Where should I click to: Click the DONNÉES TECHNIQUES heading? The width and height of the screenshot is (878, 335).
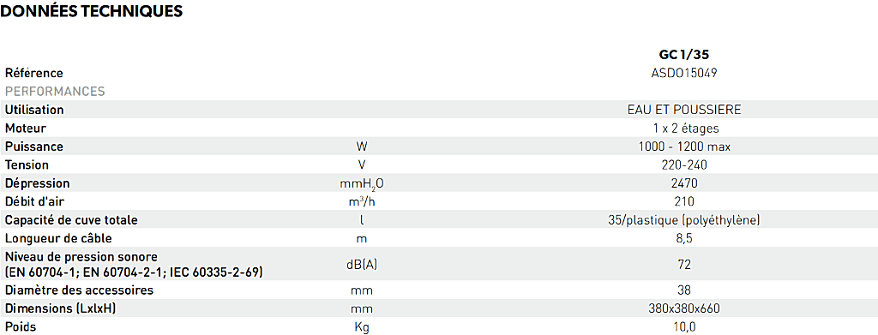pos(91,11)
